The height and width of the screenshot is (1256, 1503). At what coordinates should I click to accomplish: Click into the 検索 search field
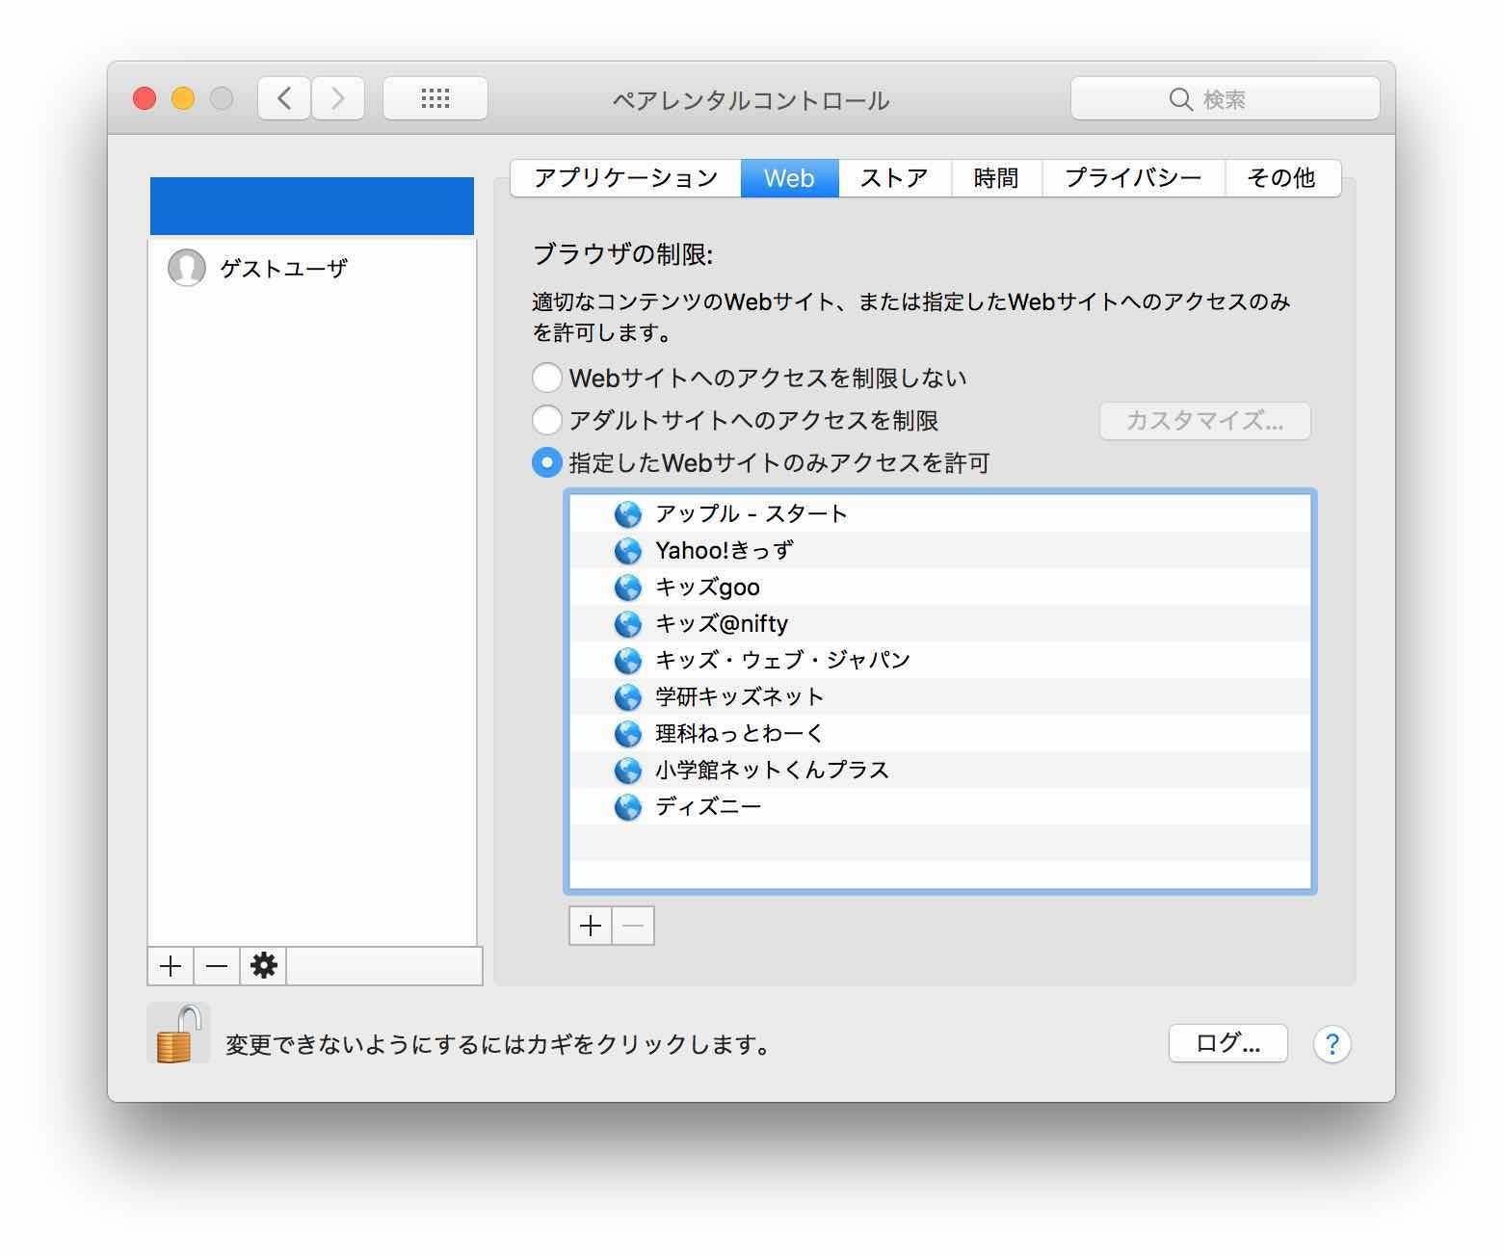(1225, 99)
